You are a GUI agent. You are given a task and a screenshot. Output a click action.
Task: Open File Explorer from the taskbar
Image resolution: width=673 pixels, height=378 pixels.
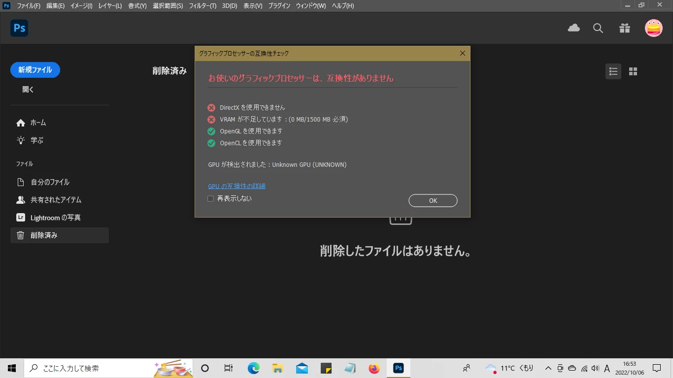coord(277,368)
